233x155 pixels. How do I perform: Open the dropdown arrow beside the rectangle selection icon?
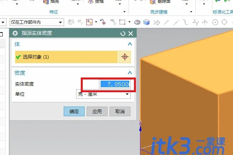click(x=129, y=22)
